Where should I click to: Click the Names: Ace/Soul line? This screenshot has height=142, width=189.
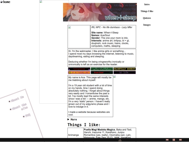[100, 35]
